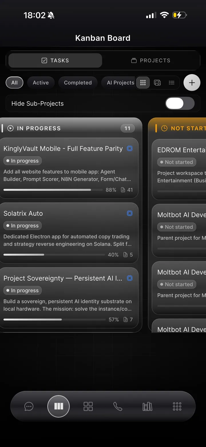Open the nine-dot apps grid in bottom bar
The width and height of the screenshot is (206, 447).
tap(177, 406)
